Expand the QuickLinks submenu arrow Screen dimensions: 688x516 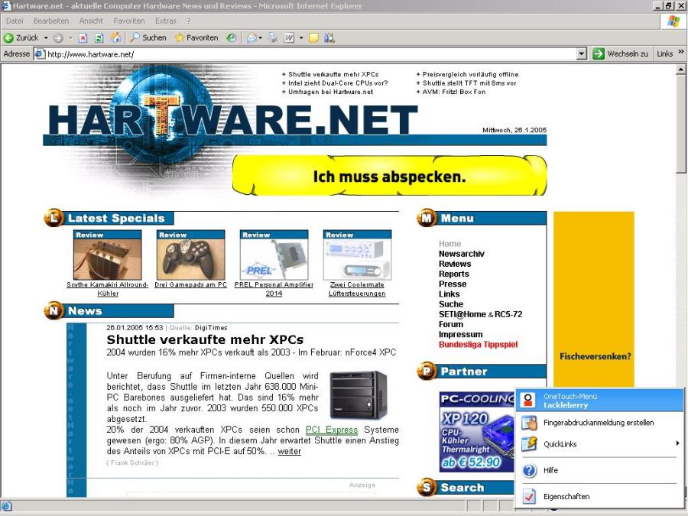pyautogui.click(x=678, y=443)
